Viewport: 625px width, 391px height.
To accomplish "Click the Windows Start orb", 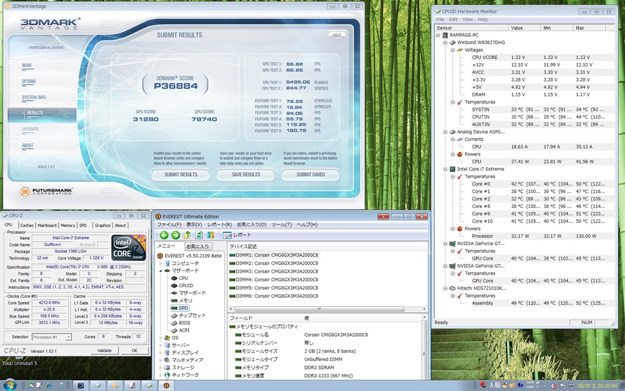I will pyautogui.click(x=9, y=385).
